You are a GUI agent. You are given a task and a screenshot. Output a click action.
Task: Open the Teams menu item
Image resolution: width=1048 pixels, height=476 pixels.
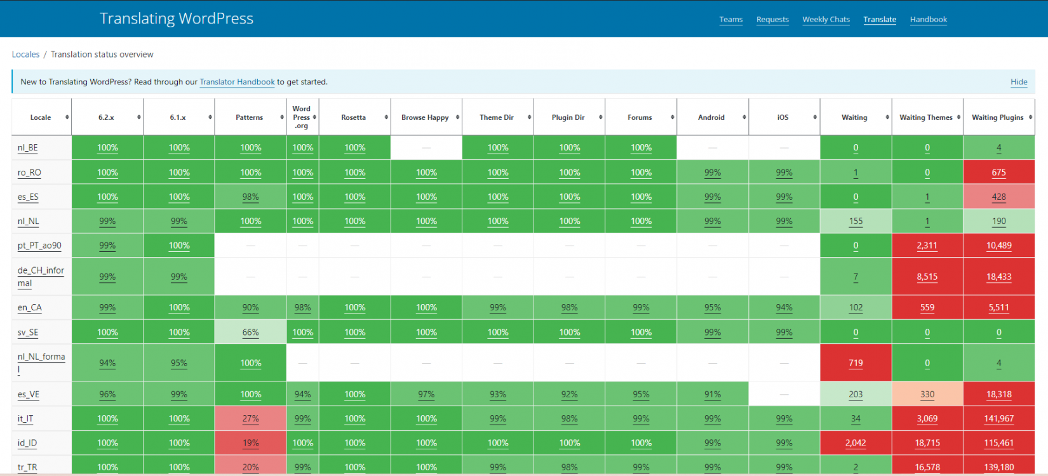click(730, 20)
